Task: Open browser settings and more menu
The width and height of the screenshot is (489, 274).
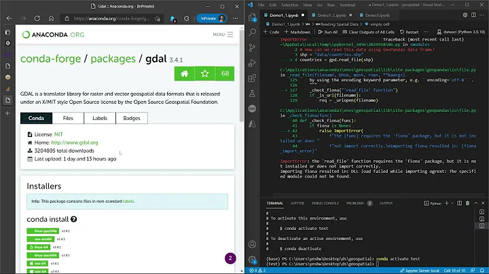Action: (236, 18)
